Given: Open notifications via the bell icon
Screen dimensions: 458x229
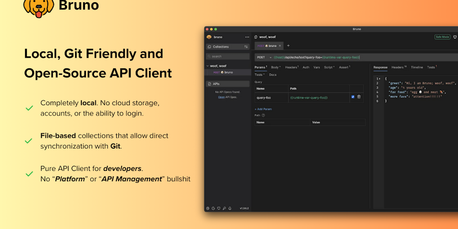Looking at the screenshot, I should coord(230,208).
